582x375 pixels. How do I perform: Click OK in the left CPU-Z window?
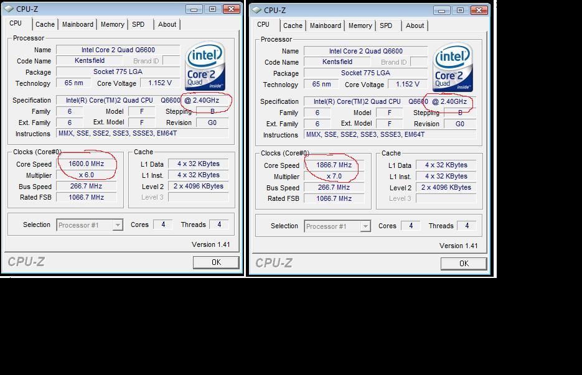(216, 262)
